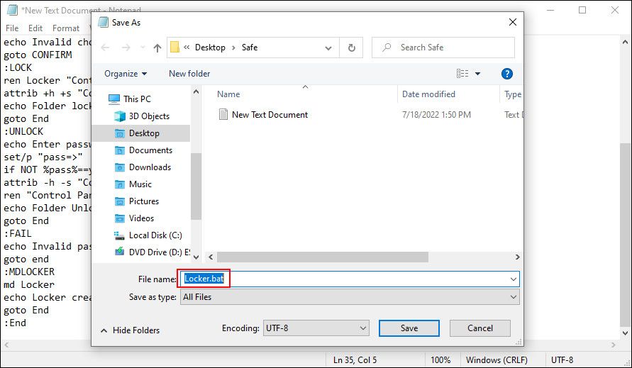The width and height of the screenshot is (632, 368).
Task: Click Desktop in the address breadcrumb
Action: click(x=210, y=48)
